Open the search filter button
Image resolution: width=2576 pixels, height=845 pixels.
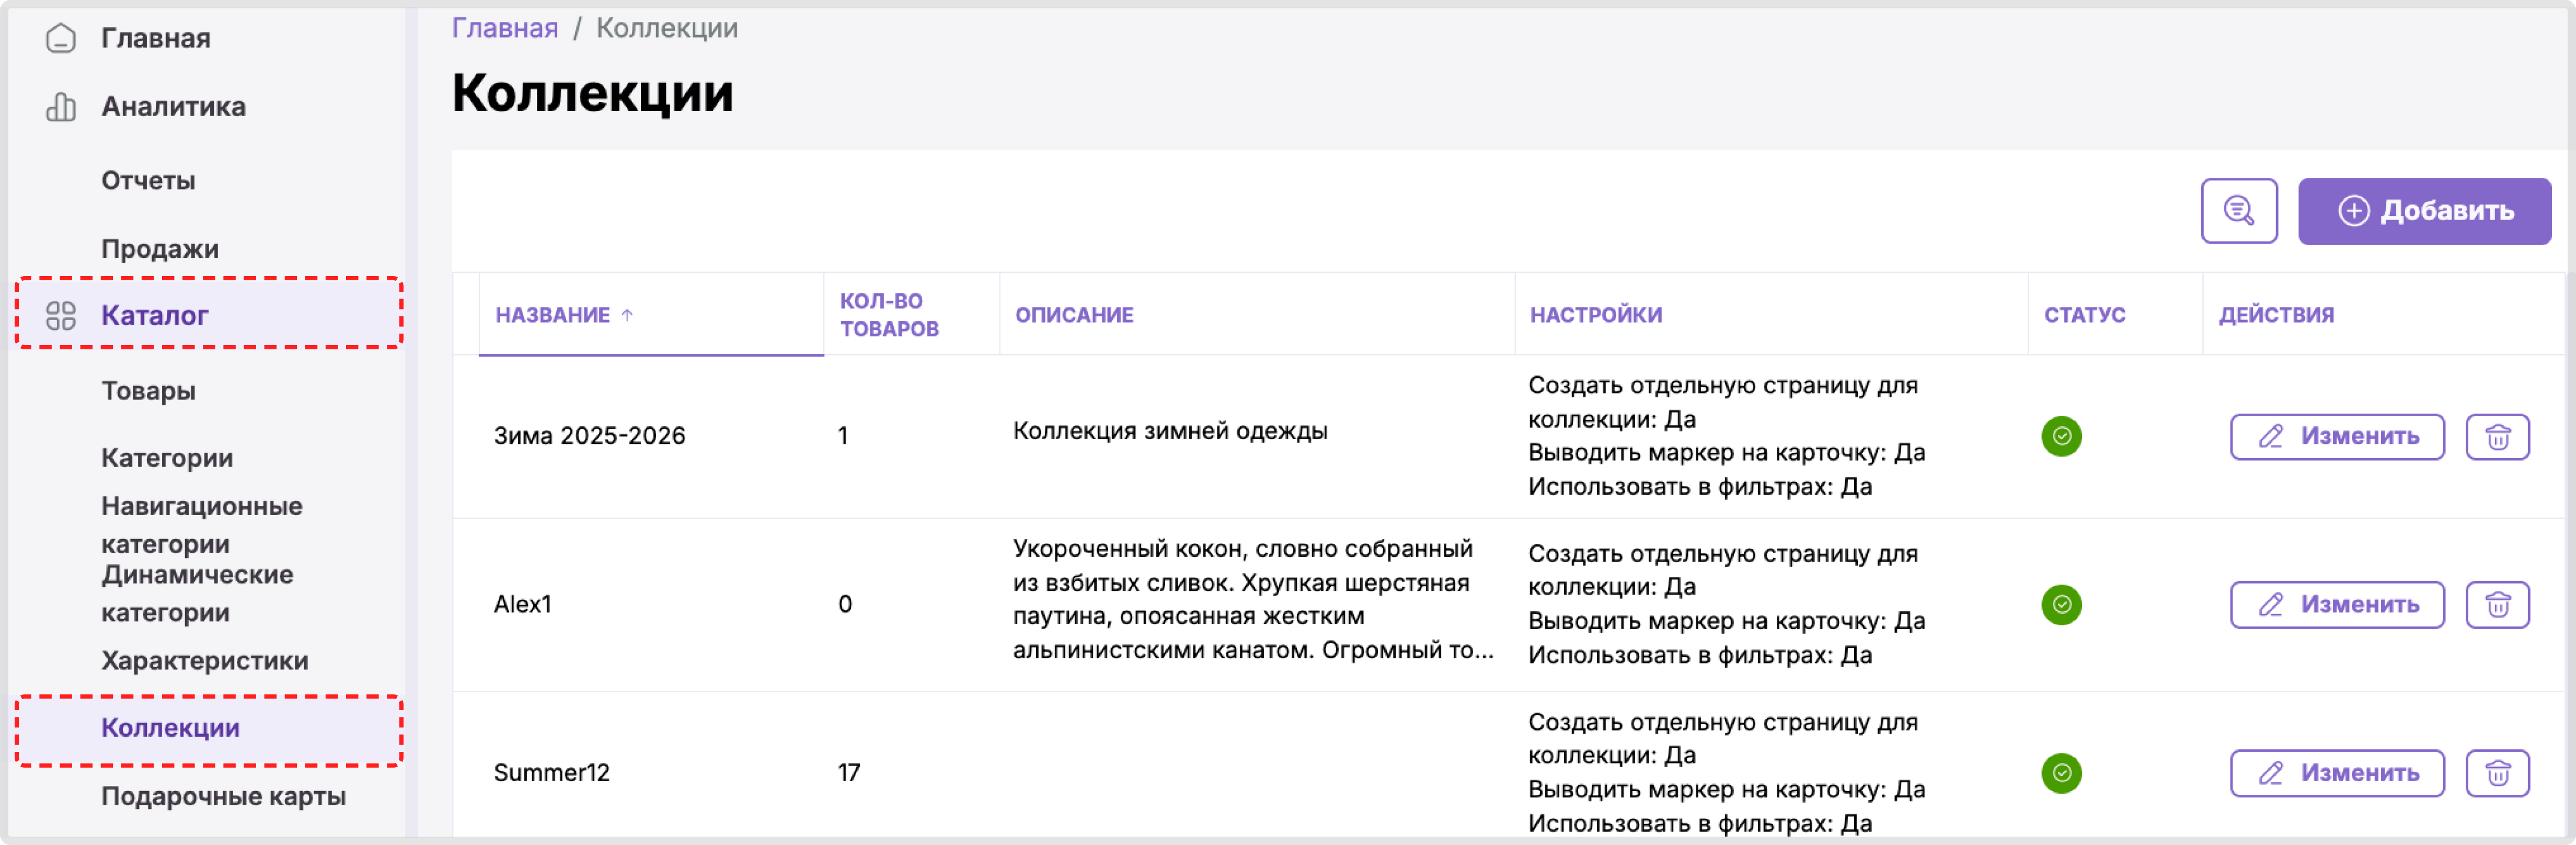point(2238,211)
